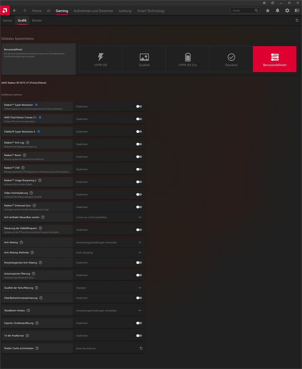The height and width of the screenshot is (369, 302).
Task: Enable AMD Fluid Motion Frames 2.1 toggle
Action: coord(139,119)
